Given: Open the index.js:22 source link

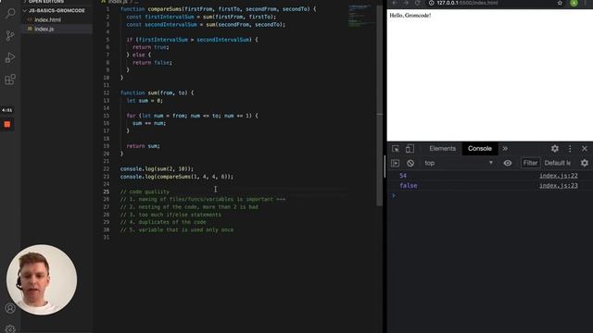Looking at the screenshot, I should click(x=558, y=176).
